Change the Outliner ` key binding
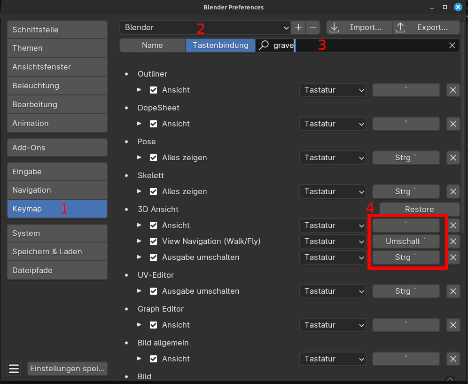The height and width of the screenshot is (384, 468). click(x=406, y=90)
